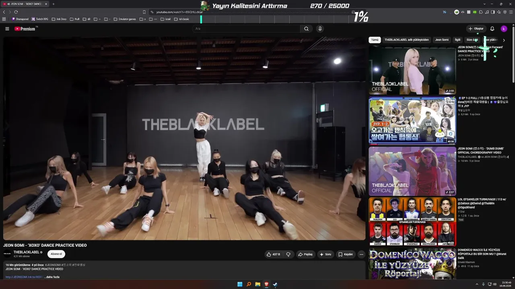Open the Leo AI sparkle icon
The image size is (515, 289).
(x=499, y=12)
